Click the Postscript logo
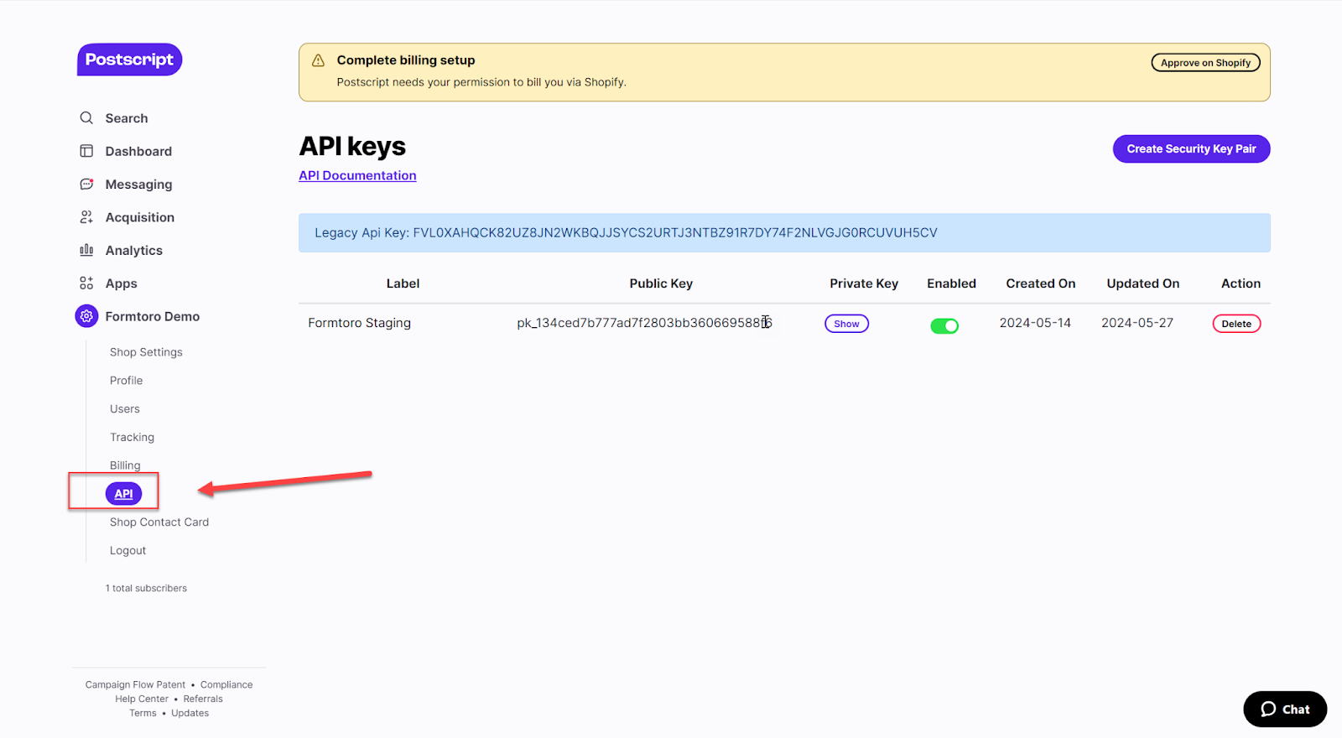Viewport: 1342px width, 738px height. coord(129,60)
